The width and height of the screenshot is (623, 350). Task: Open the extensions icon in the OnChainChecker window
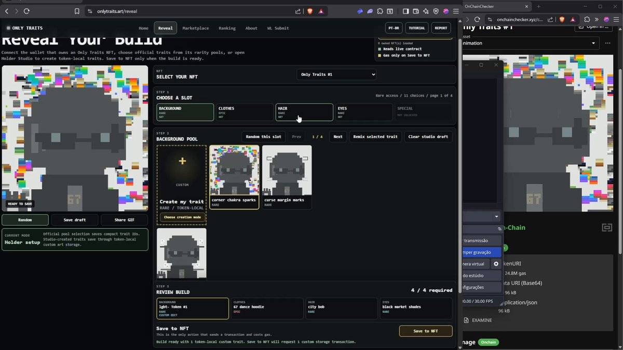coord(587,19)
